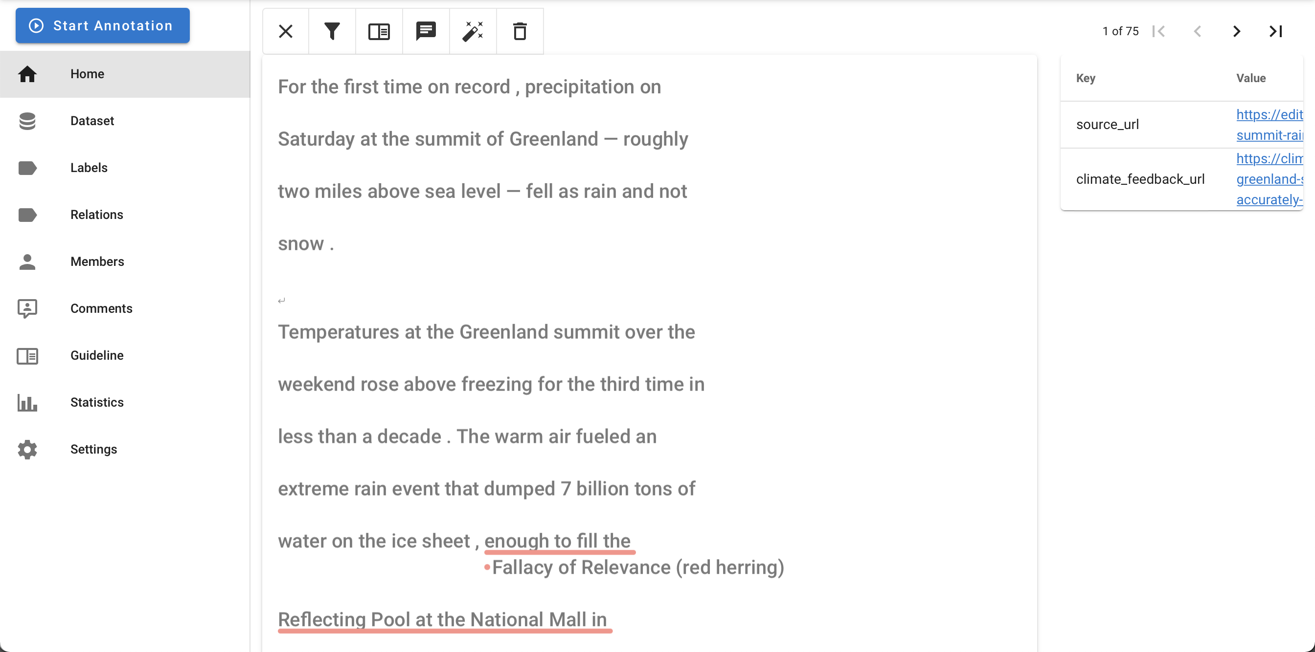Open the comment bubble toolbar icon

(426, 32)
